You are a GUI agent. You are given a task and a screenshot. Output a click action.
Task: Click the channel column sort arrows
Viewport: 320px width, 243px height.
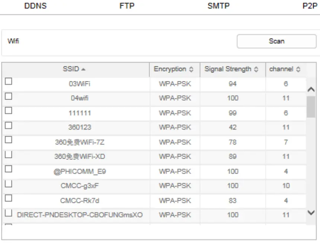pyautogui.click(x=298, y=69)
